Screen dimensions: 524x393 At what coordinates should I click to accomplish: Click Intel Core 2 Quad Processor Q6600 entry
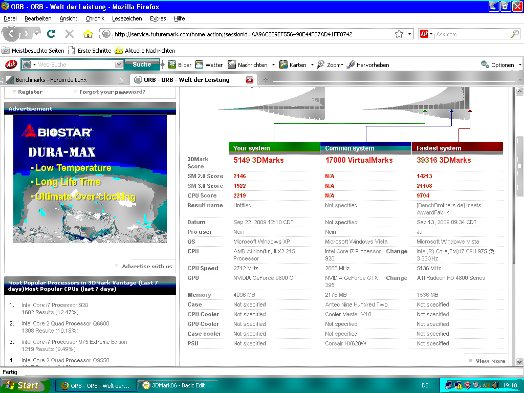65,323
